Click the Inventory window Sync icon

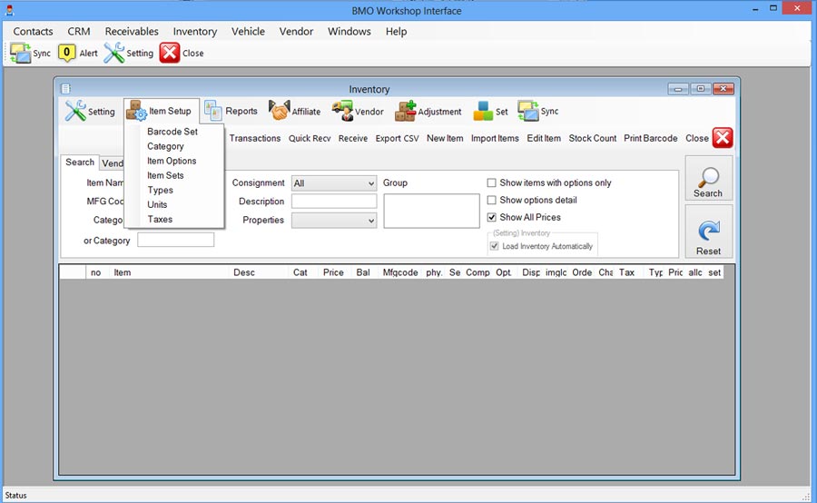[527, 111]
